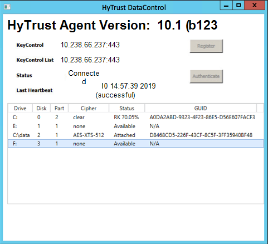268x244 pixels.
Task: Click the none cipher in E: row
Action: point(79,126)
